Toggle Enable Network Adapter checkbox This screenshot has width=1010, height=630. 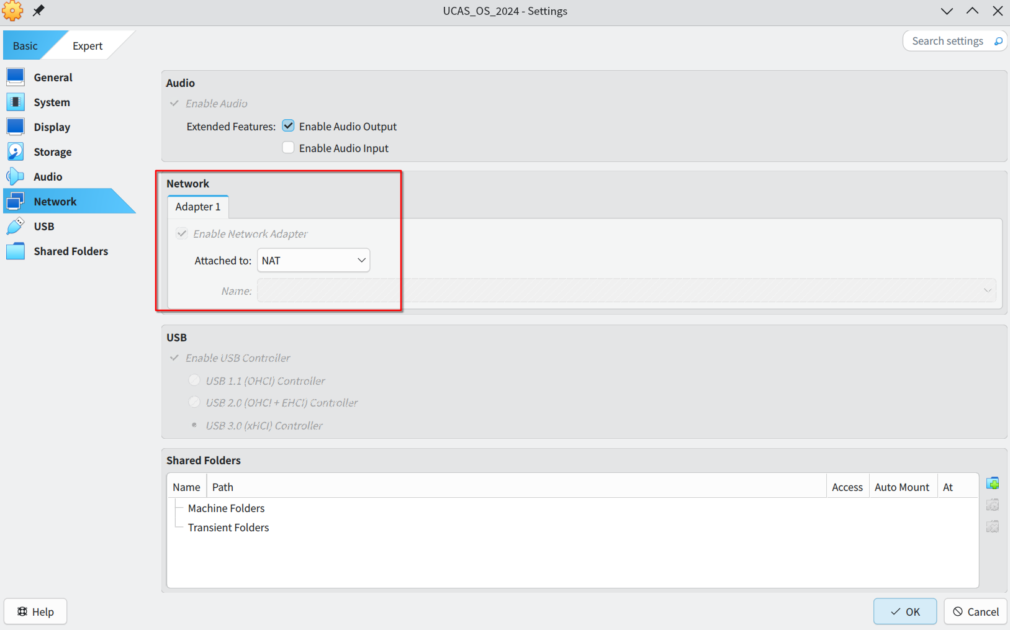[x=182, y=233]
